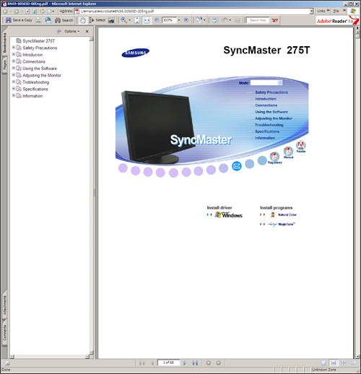This screenshot has height=374, width=361.
Task: Click the zoom percentage field showing 103%
Action: click(x=169, y=20)
